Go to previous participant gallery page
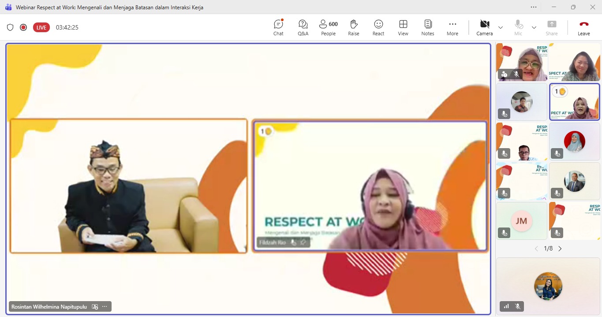 pos(536,249)
